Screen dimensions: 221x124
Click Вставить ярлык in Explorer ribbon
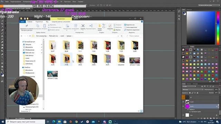click(54, 30)
